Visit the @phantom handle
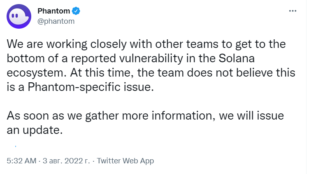The image size is (309, 174). pyautogui.click(x=56, y=21)
